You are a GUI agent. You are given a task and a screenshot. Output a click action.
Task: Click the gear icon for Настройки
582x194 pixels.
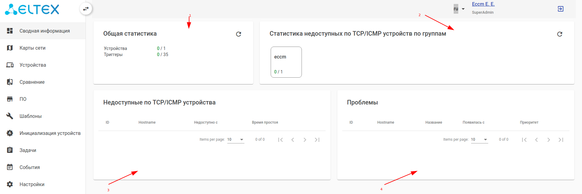10,184
